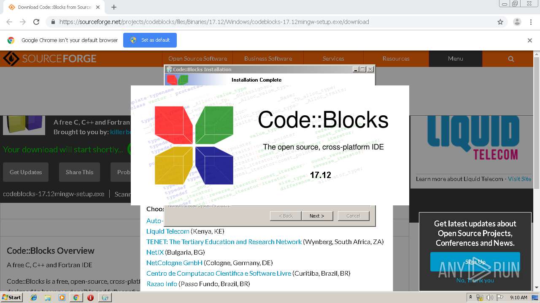Launch Windows Media Player from taskbar
Viewport: 540px width, 303px height.
pyautogui.click(x=62, y=298)
